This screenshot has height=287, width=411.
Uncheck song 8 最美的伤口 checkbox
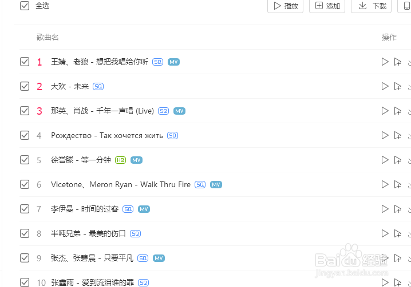pos(25,233)
